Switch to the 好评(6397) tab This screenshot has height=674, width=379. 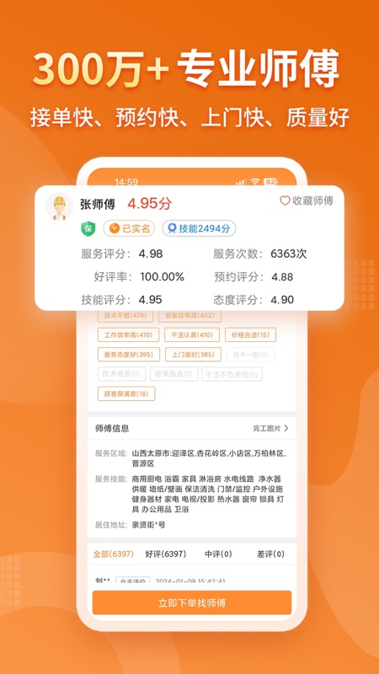(x=166, y=554)
